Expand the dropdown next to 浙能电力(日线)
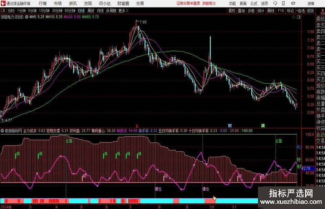Image resolution: width=325 pixels, height=209 pixels. coord(26,17)
